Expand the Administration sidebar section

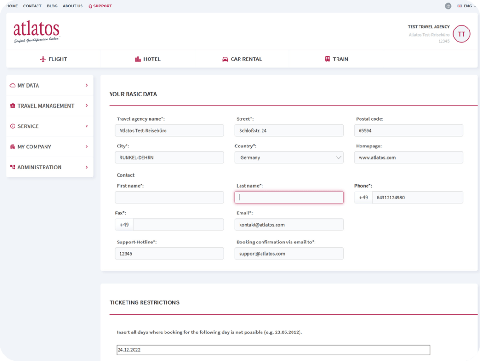pyautogui.click(x=49, y=167)
